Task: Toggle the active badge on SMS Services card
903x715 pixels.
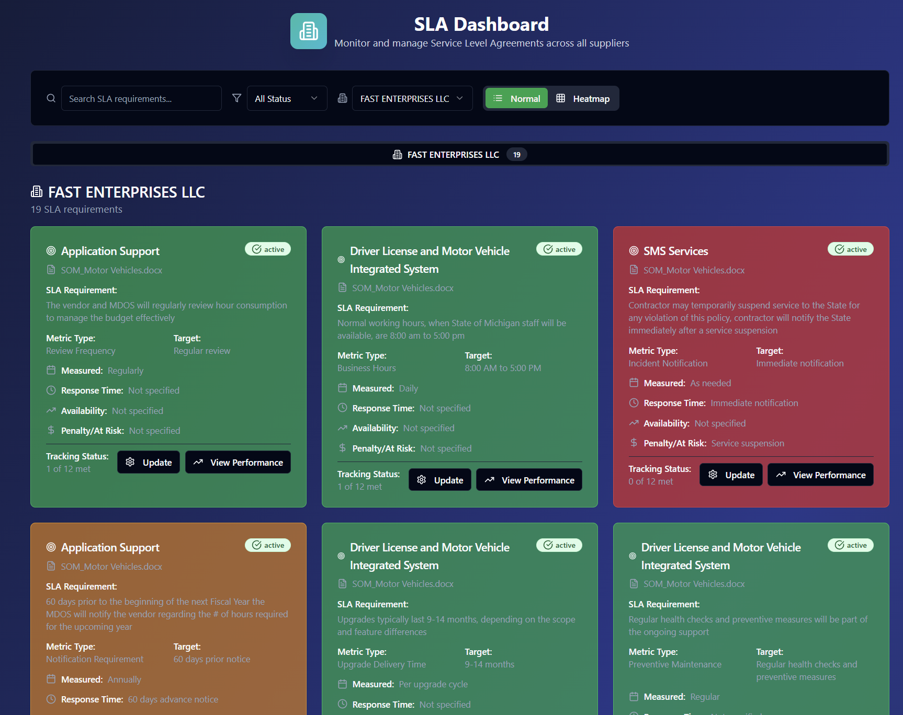Action: [850, 249]
